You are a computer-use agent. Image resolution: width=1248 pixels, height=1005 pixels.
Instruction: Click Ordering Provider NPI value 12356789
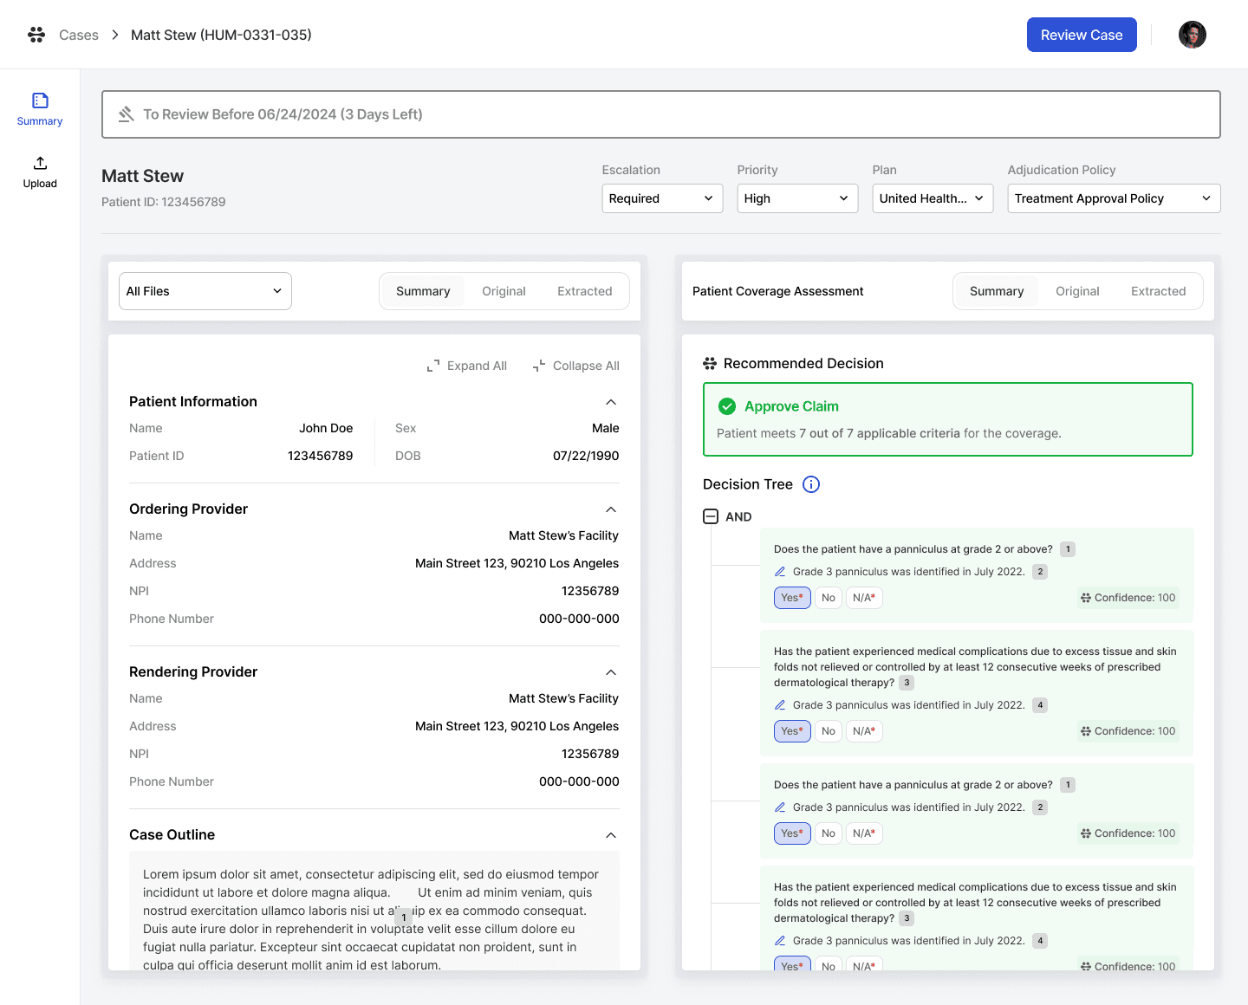click(590, 591)
